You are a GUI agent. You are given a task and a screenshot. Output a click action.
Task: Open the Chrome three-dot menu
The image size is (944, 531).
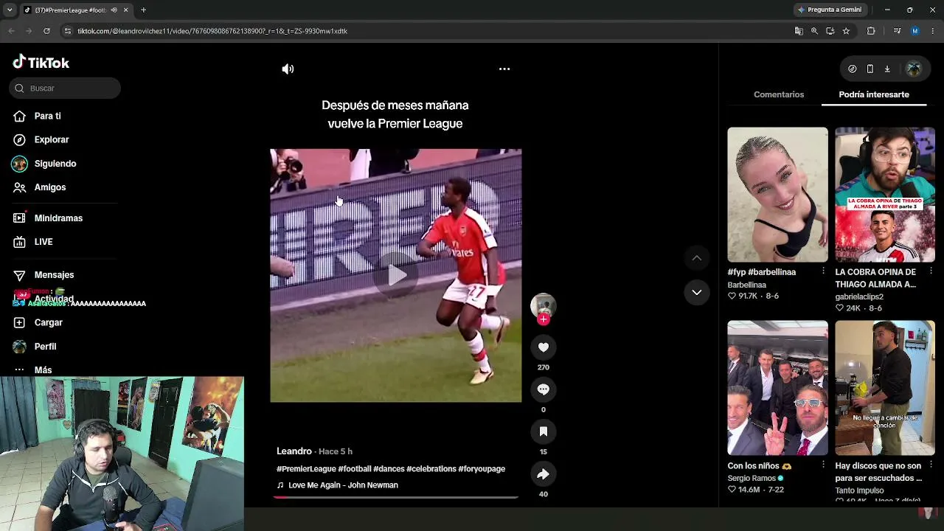point(933,31)
